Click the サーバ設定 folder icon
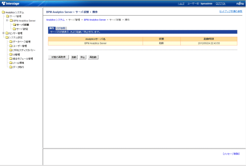The height and width of the screenshot is (166, 246). pyautogui.click(x=14, y=29)
